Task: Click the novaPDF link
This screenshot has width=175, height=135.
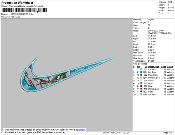Action: click(x=80, y=130)
